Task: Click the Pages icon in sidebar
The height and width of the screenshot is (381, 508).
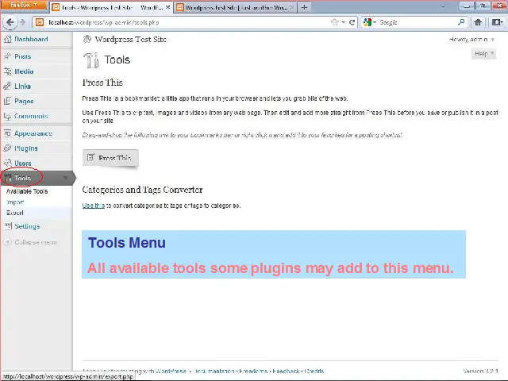Action: (x=7, y=101)
